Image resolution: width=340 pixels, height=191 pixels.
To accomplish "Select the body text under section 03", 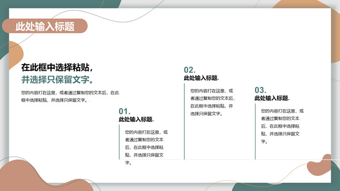I will (x=282, y=126).
